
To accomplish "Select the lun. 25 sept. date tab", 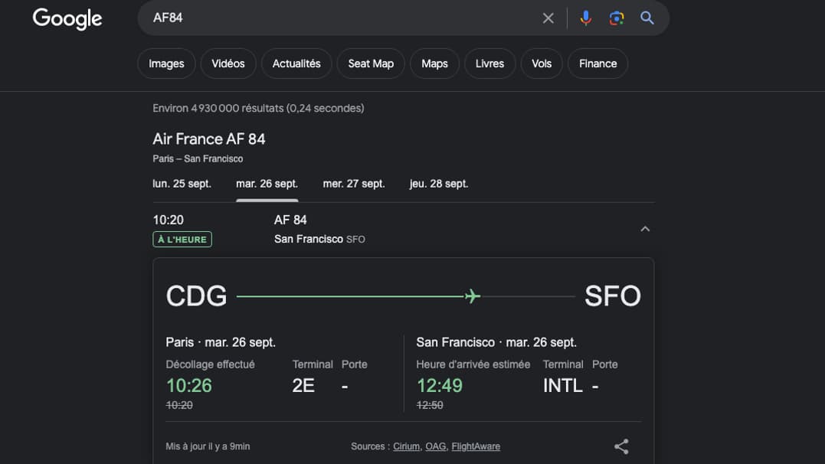I will pyautogui.click(x=182, y=184).
